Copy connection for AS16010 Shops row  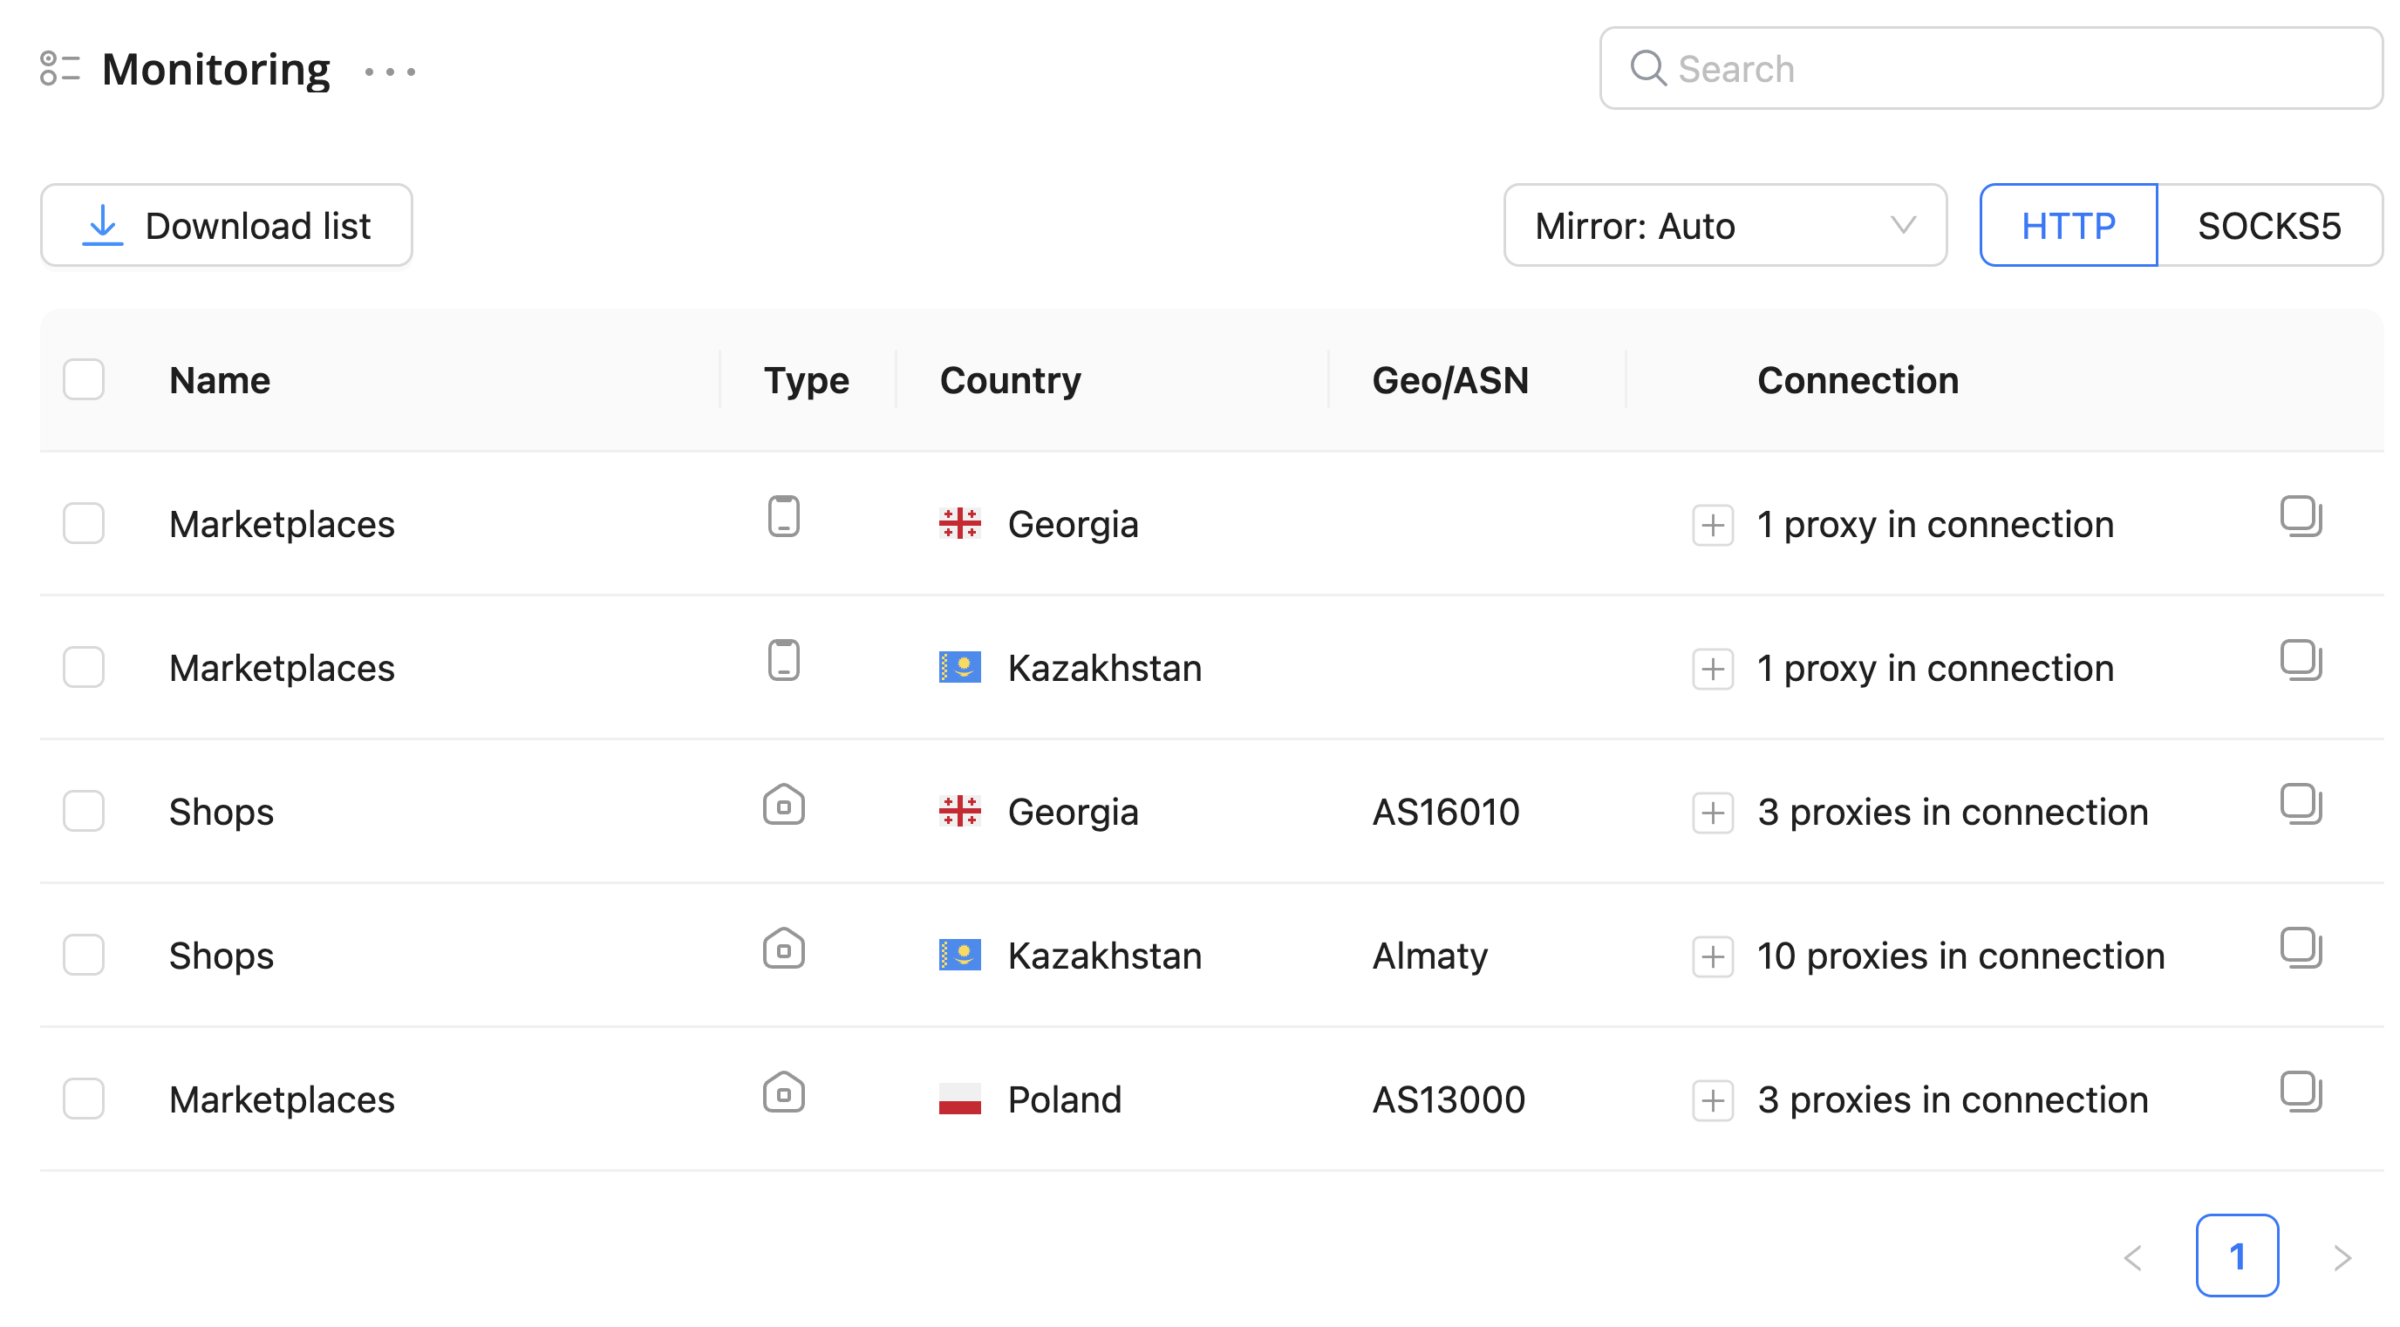[x=2301, y=804]
